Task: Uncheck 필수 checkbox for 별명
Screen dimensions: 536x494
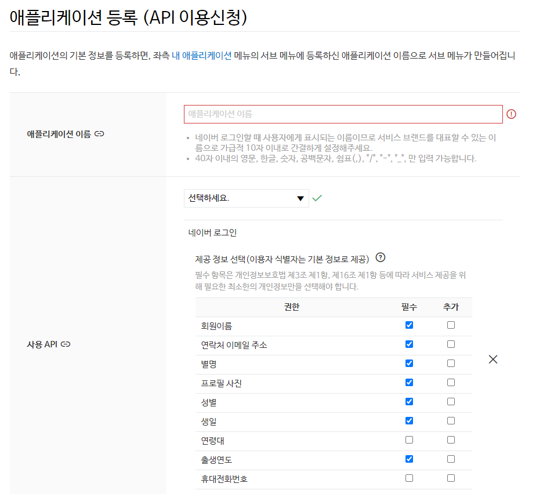Action: tap(409, 364)
